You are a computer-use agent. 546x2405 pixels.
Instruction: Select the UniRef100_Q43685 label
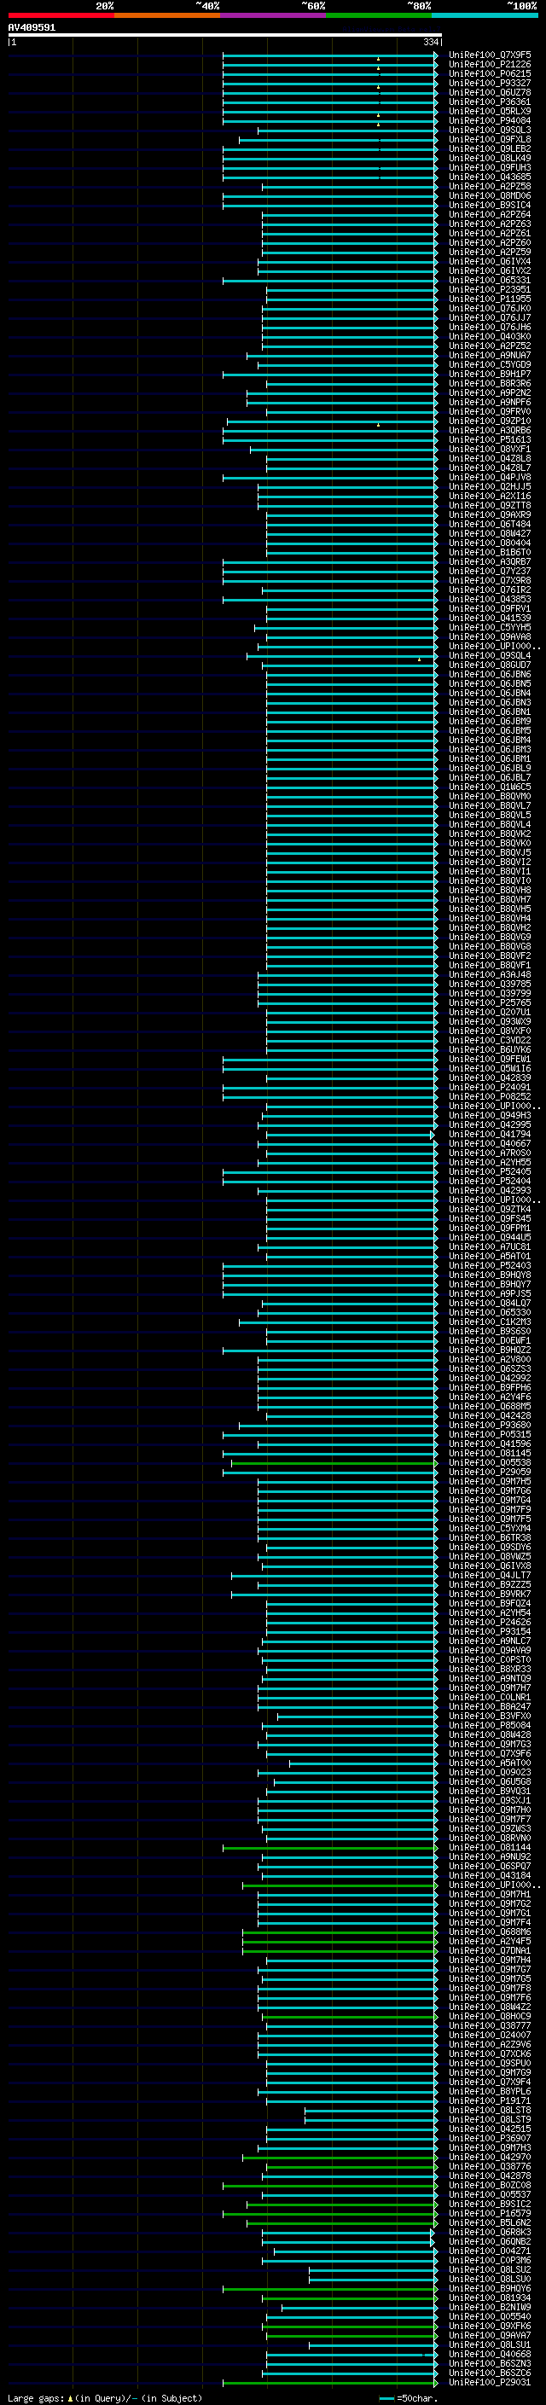(x=490, y=177)
